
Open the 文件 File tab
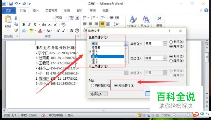tap(9, 10)
